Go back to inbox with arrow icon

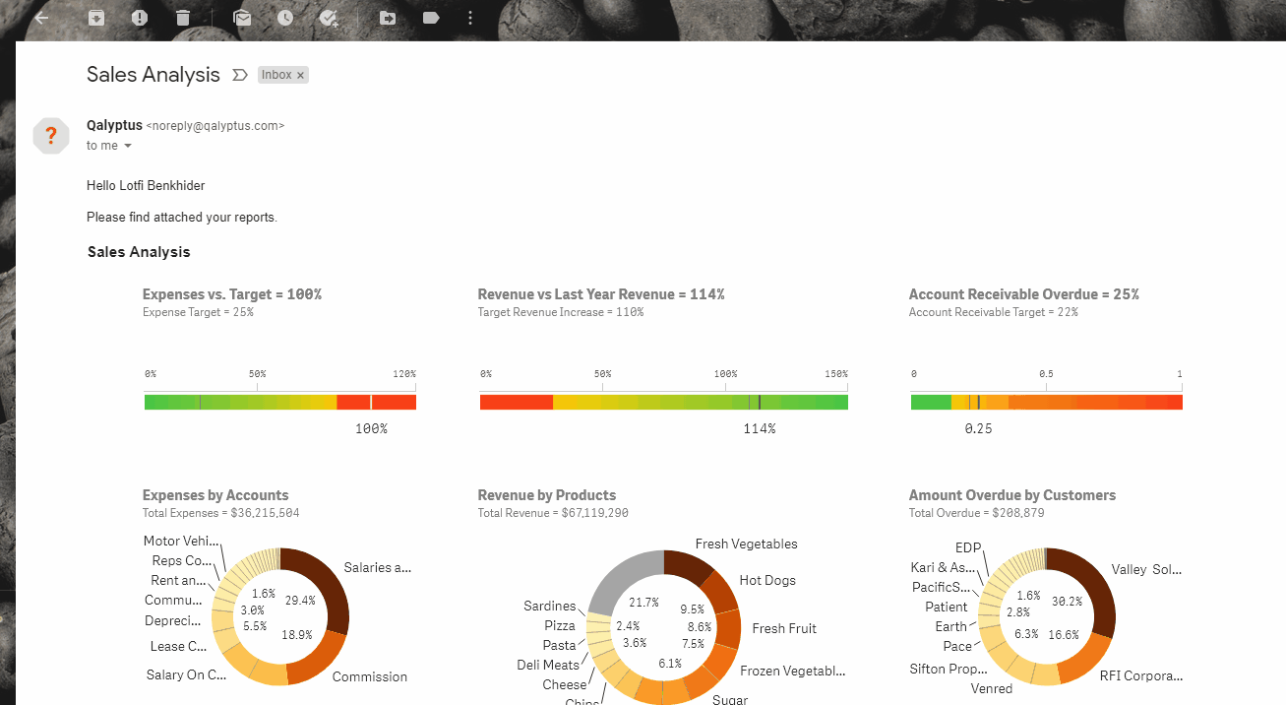[42, 18]
